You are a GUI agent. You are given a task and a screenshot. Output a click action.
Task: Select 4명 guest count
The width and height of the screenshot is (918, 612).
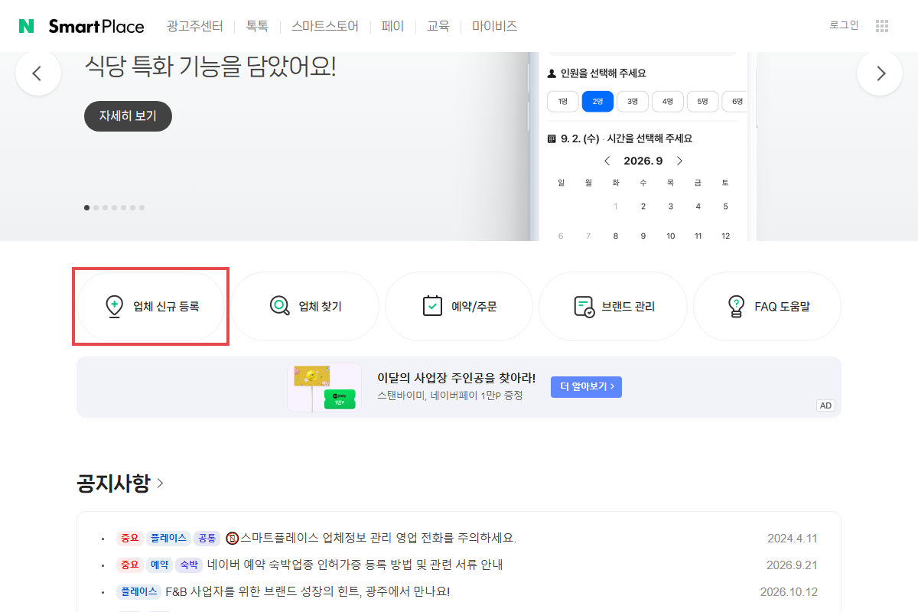(x=668, y=101)
